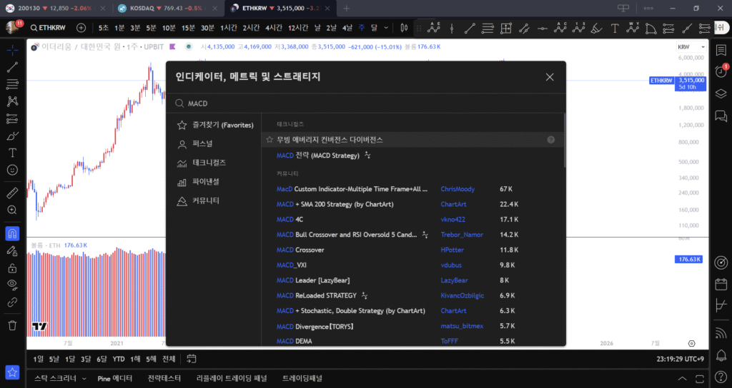Open candlestick chart type selector

(x=404, y=28)
